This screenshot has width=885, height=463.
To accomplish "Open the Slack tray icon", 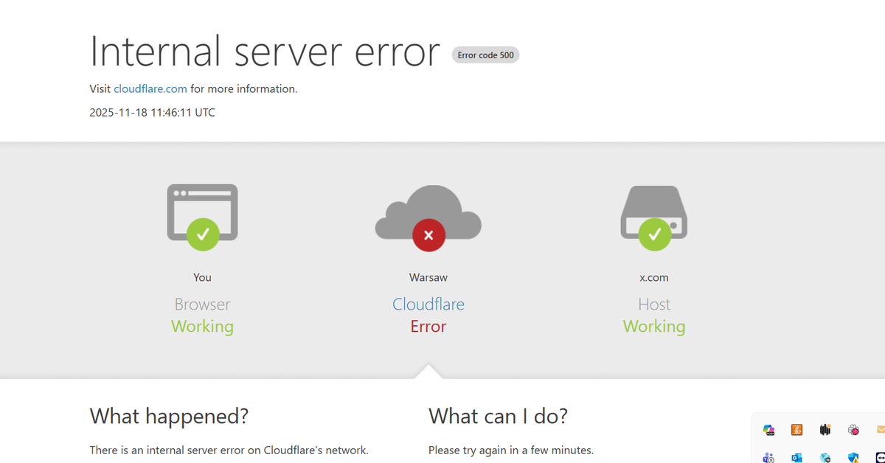I will coord(853,430).
